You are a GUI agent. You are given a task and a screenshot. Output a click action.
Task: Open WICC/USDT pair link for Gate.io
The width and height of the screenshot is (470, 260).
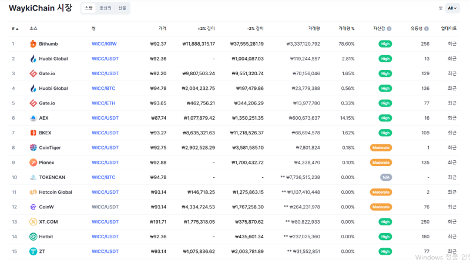click(105, 73)
